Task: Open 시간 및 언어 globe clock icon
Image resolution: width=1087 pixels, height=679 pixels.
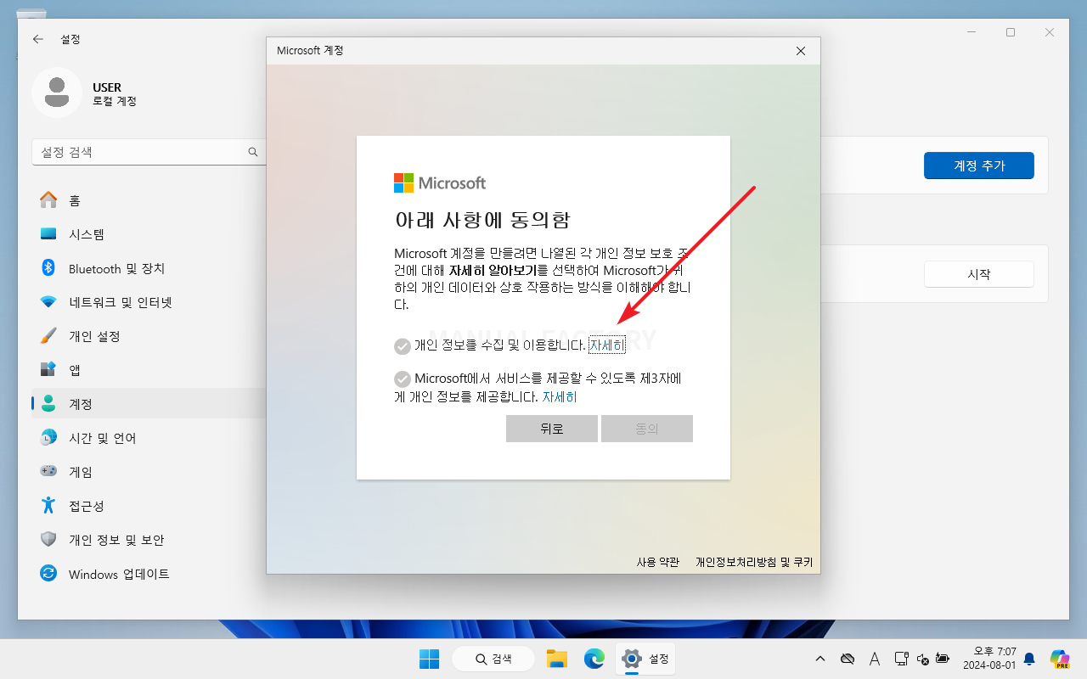Action: (48, 438)
